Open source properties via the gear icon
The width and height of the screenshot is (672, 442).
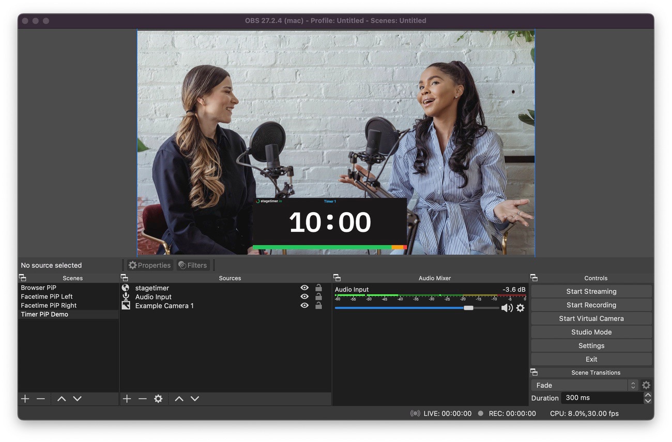[158, 399]
